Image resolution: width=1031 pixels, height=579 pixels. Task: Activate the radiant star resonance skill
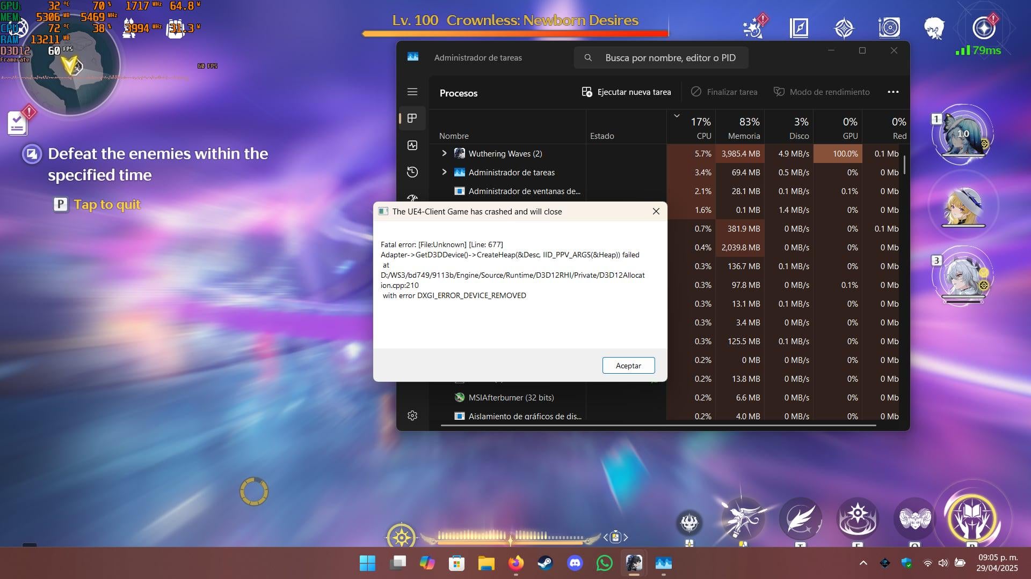click(x=858, y=518)
